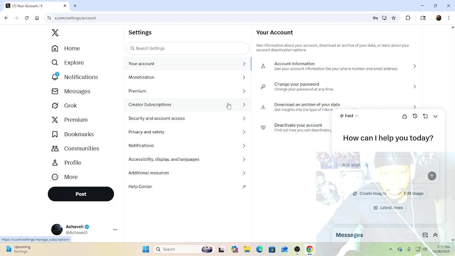Click the Create Images chip

tap(369, 193)
